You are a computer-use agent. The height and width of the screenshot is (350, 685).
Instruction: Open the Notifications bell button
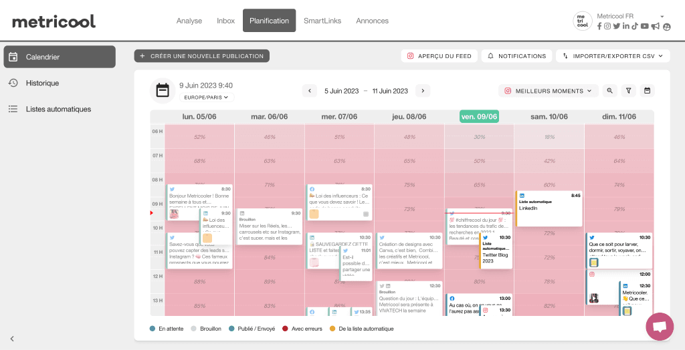point(516,56)
